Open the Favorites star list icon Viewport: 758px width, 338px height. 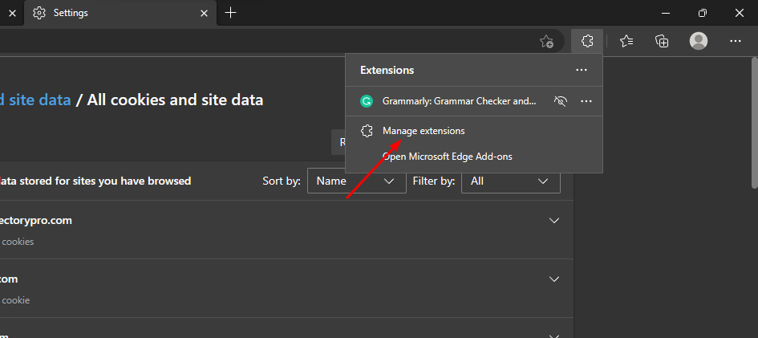626,41
